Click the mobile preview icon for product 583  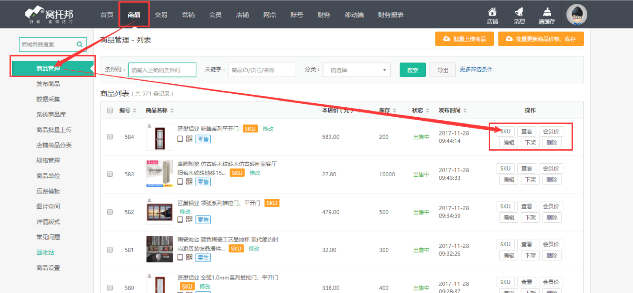pos(180,181)
